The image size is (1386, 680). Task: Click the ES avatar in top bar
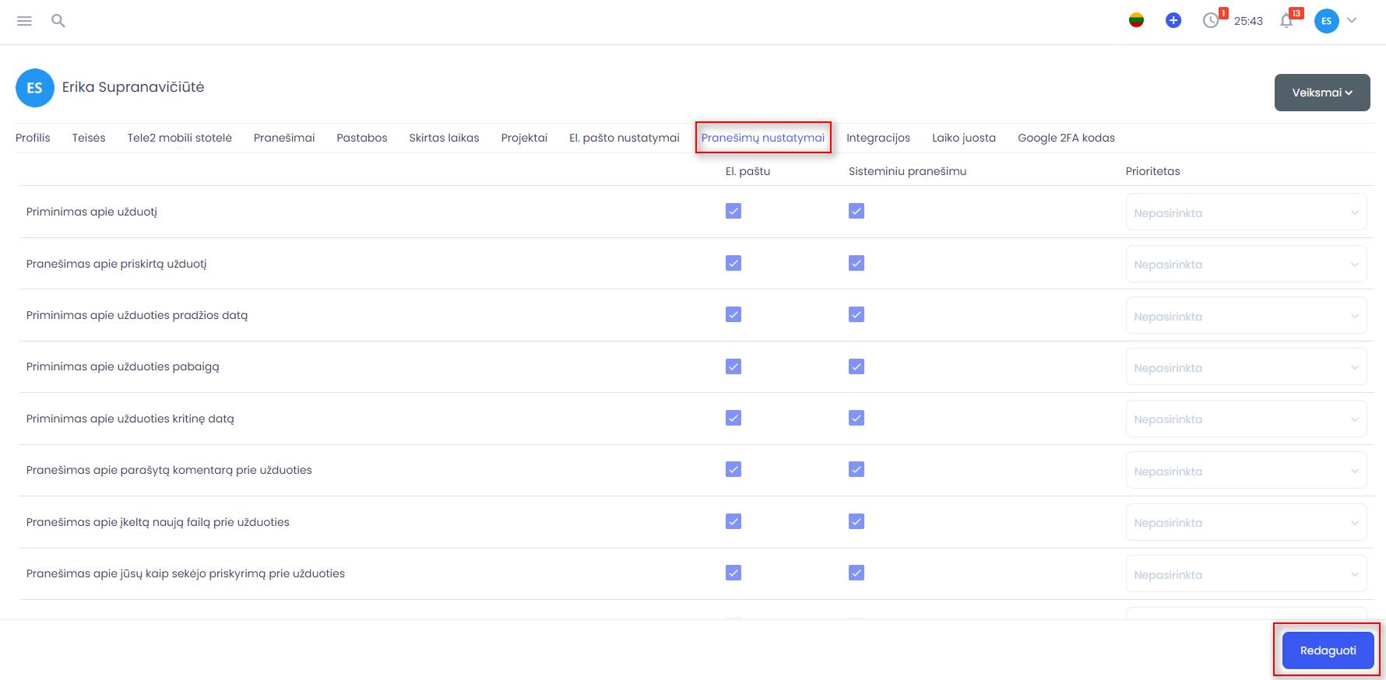pyautogui.click(x=1326, y=21)
